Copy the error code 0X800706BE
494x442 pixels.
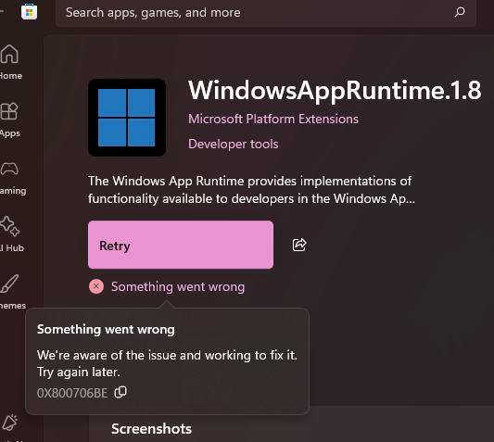coord(120,392)
